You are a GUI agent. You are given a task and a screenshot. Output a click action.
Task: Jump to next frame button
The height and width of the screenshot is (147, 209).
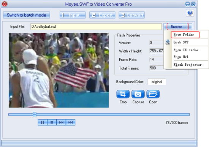[71, 122]
